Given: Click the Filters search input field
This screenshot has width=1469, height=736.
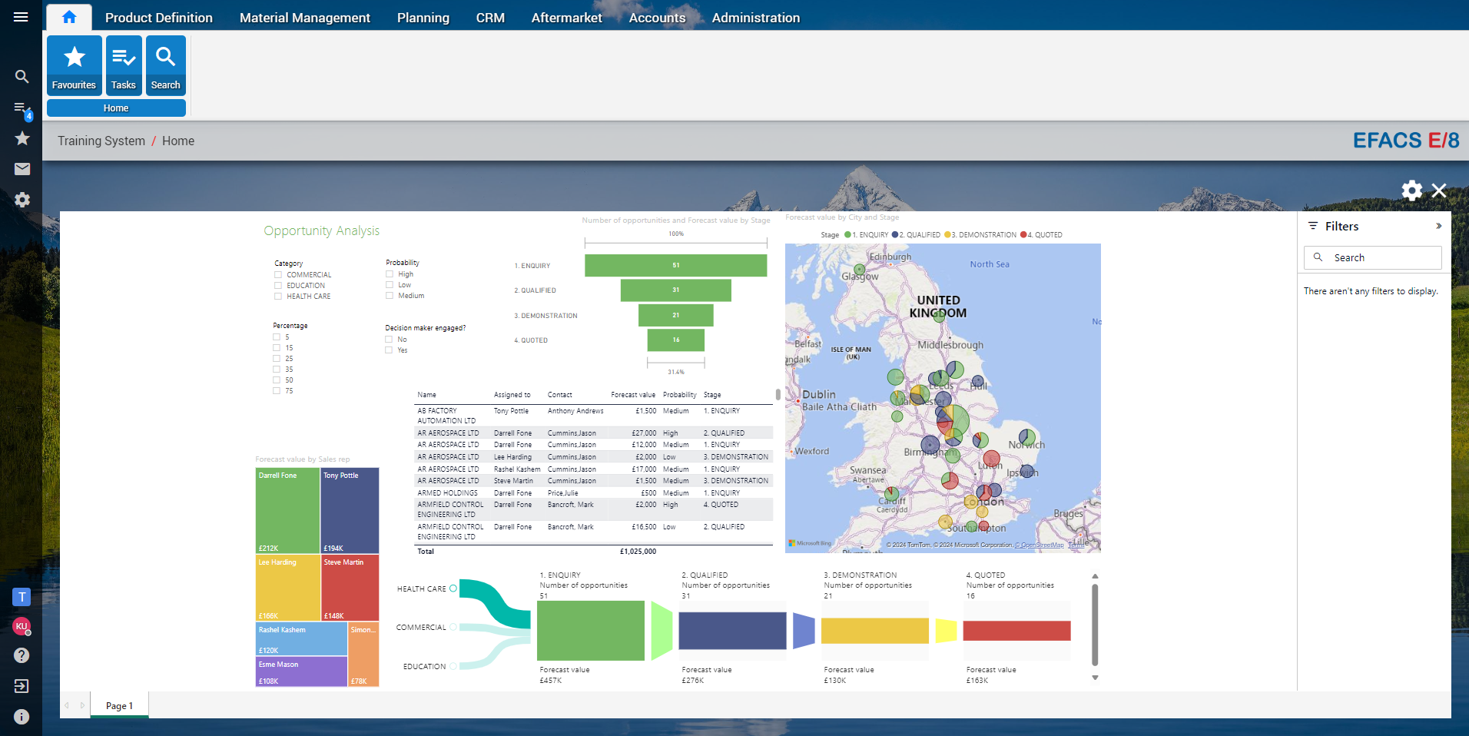Looking at the screenshot, I should point(1372,257).
